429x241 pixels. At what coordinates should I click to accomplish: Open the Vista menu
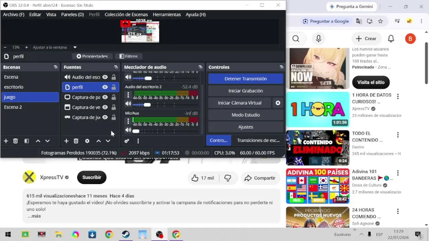[x=51, y=14]
